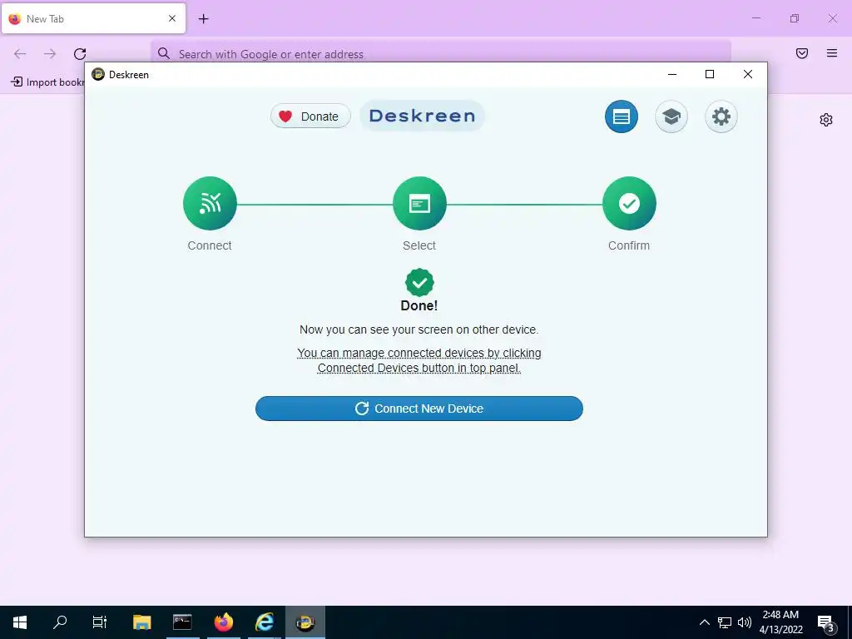Screen dimensions: 852x639
Task: Click the Done! heading text
Action: coord(419,305)
